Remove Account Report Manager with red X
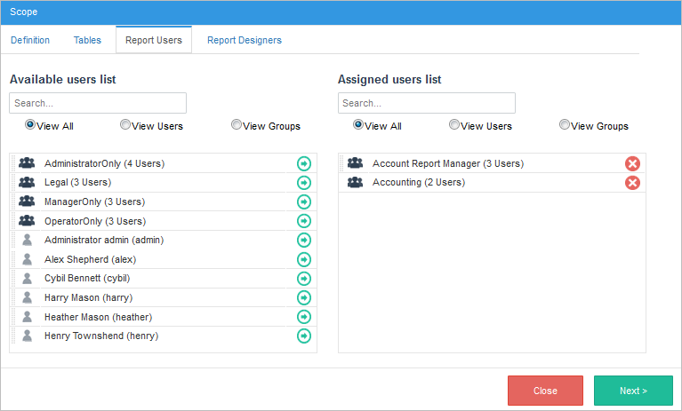This screenshot has width=682, height=411. pos(632,163)
